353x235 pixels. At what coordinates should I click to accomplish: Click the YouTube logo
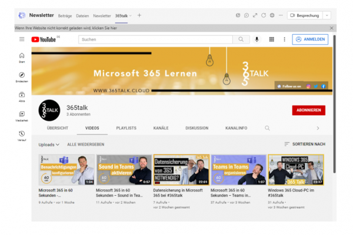(x=44, y=39)
